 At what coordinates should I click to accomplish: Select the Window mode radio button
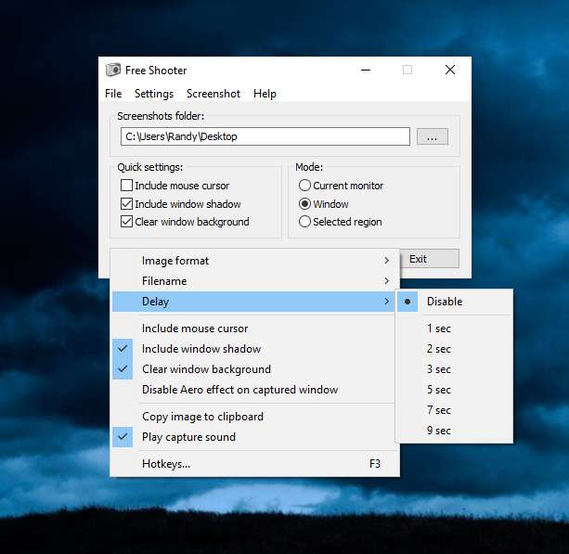coord(304,203)
